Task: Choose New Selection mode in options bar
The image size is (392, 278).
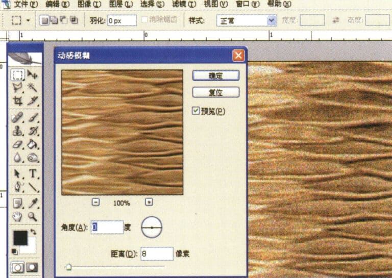Action: 44,20
